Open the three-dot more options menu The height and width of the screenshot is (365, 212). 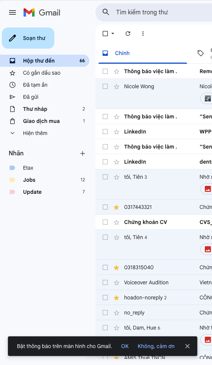(143, 34)
